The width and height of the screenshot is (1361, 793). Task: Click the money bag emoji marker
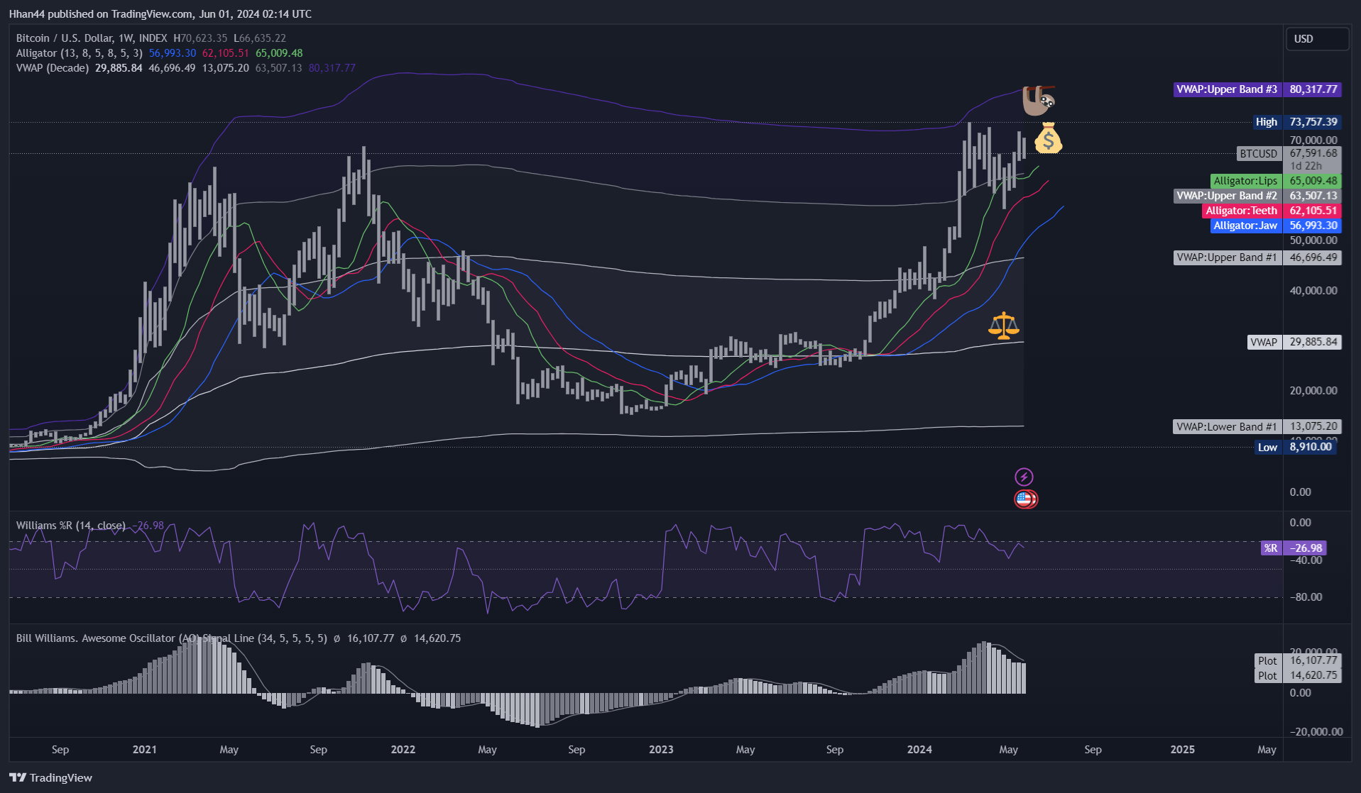pos(1048,138)
